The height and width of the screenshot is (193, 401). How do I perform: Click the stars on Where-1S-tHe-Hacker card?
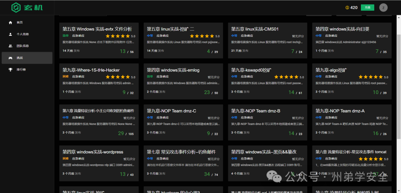tap(118, 77)
